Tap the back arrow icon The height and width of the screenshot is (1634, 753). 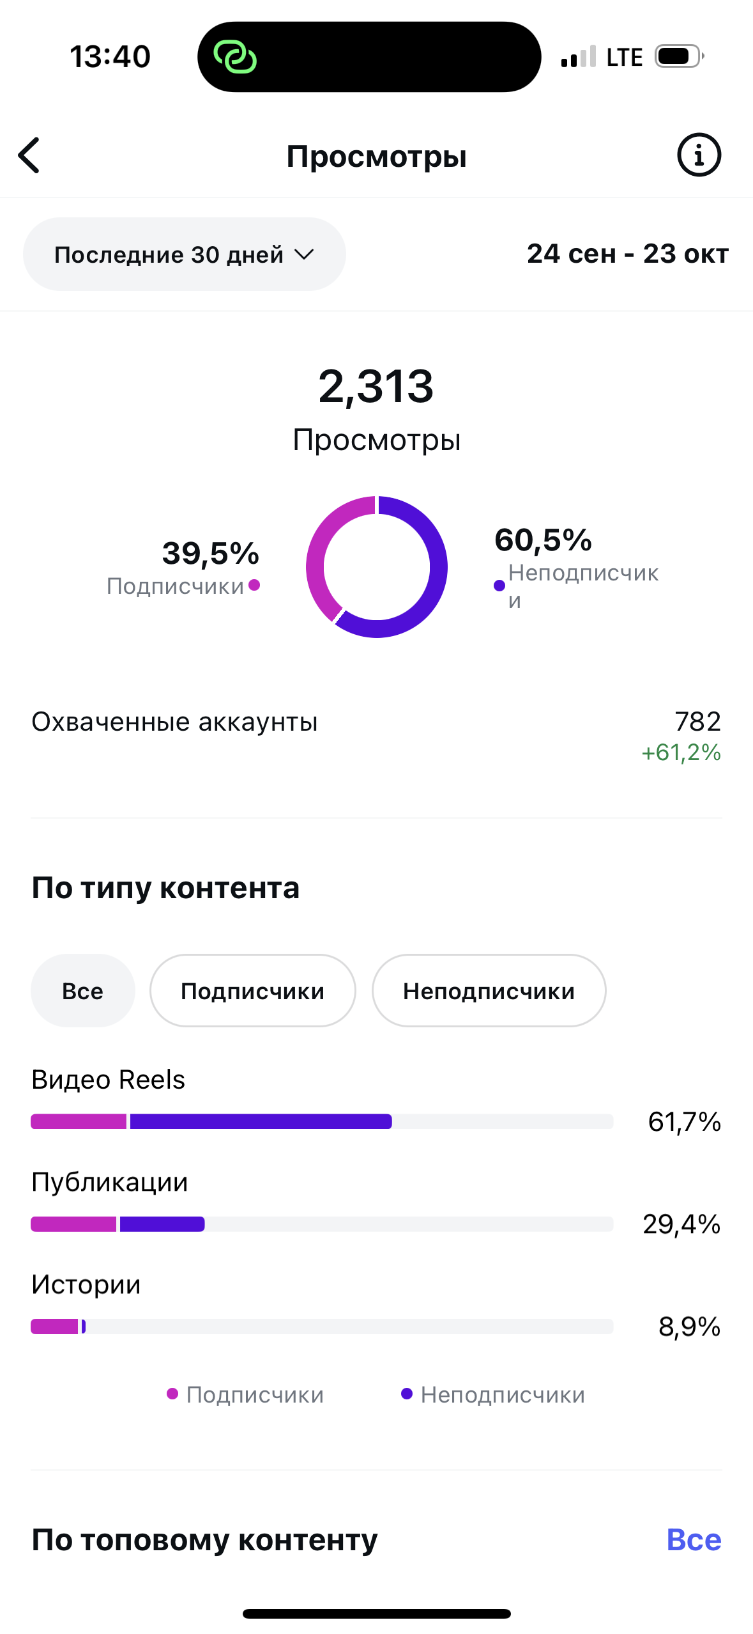(29, 155)
